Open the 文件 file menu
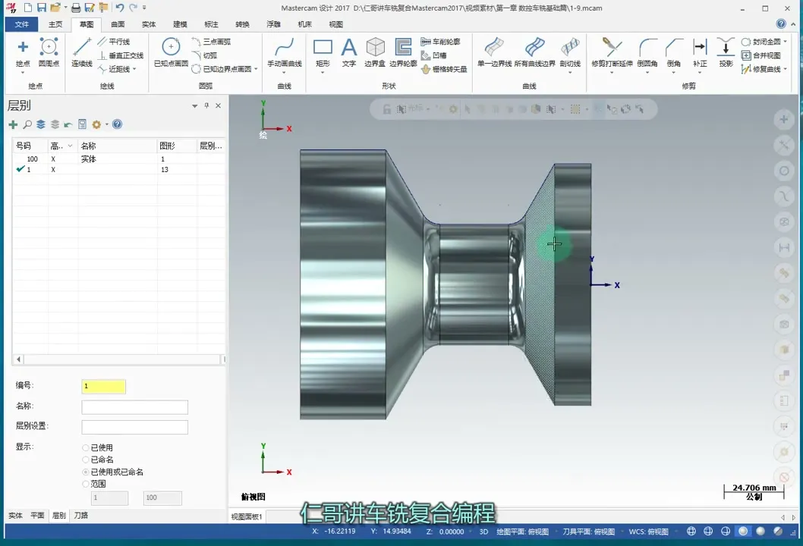803x546 pixels. (x=21, y=24)
